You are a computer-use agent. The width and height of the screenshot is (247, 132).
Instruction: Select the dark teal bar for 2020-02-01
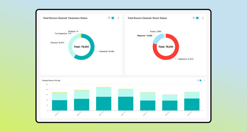[170, 106]
